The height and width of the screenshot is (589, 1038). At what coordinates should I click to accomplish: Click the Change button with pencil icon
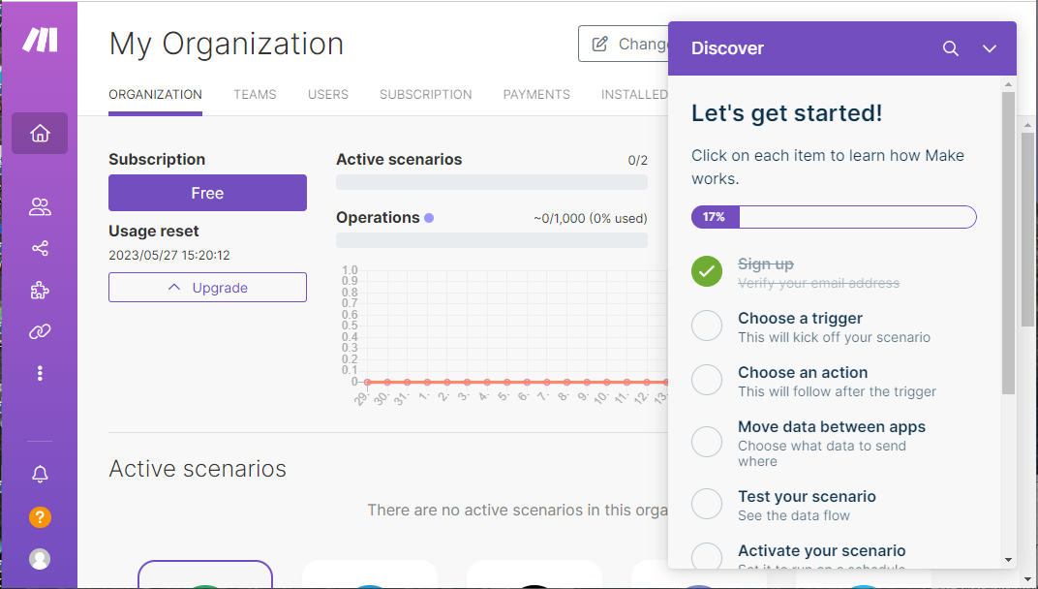pos(624,44)
